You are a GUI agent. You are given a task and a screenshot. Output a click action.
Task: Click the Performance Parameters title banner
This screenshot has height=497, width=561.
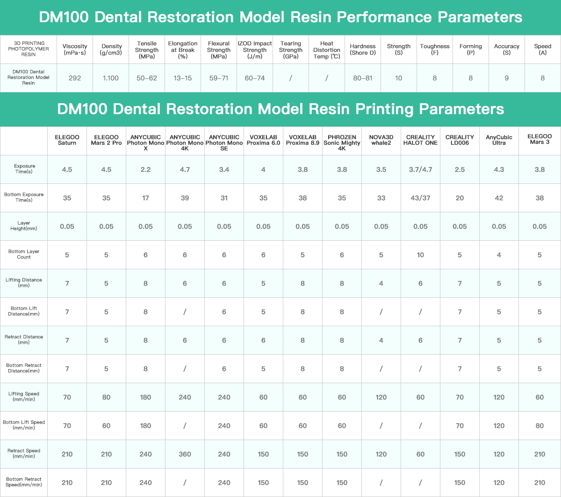tap(280, 17)
